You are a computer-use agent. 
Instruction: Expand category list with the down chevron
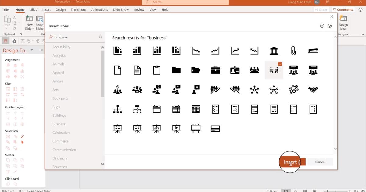click(102, 164)
